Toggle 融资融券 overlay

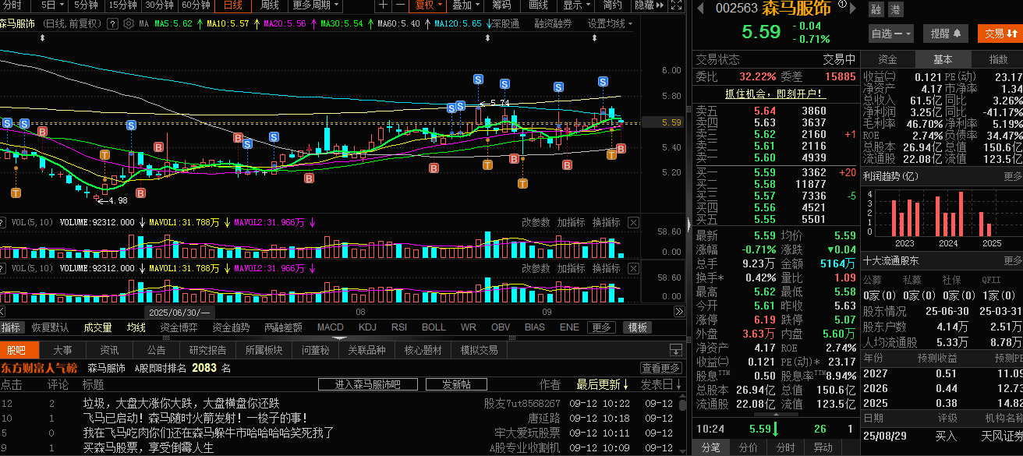coord(553,24)
